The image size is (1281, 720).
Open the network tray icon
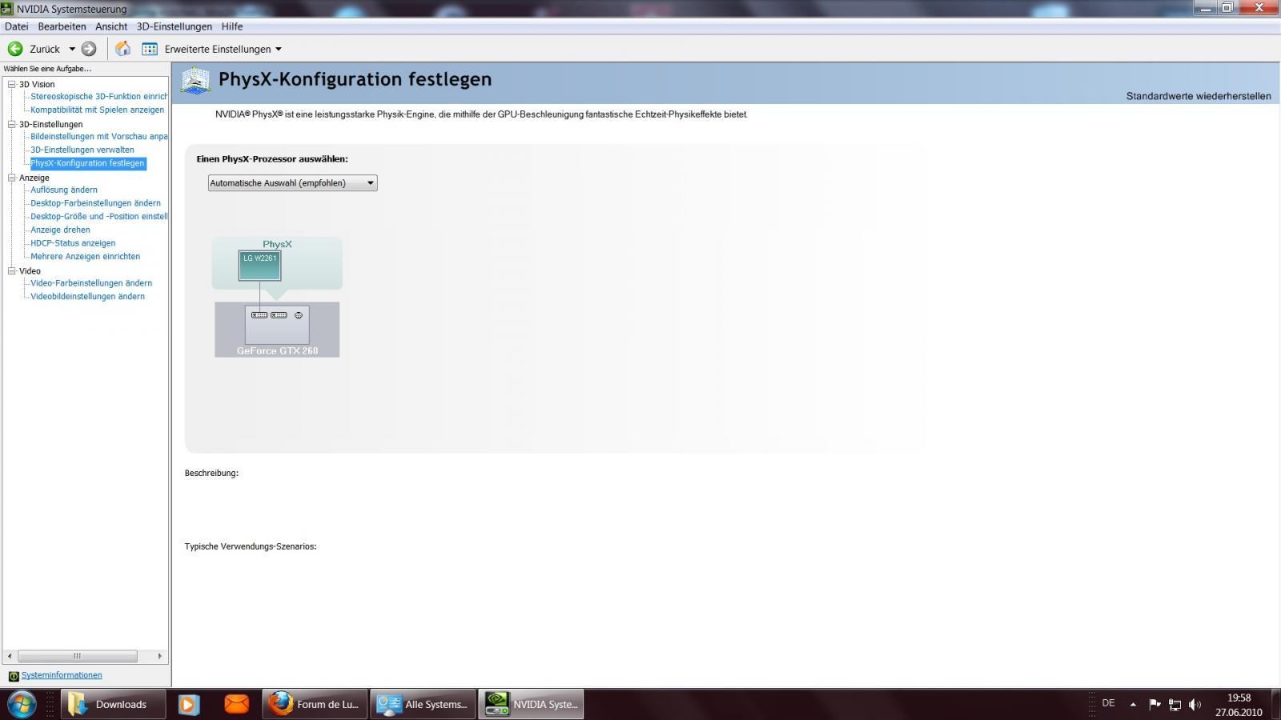coord(1175,705)
